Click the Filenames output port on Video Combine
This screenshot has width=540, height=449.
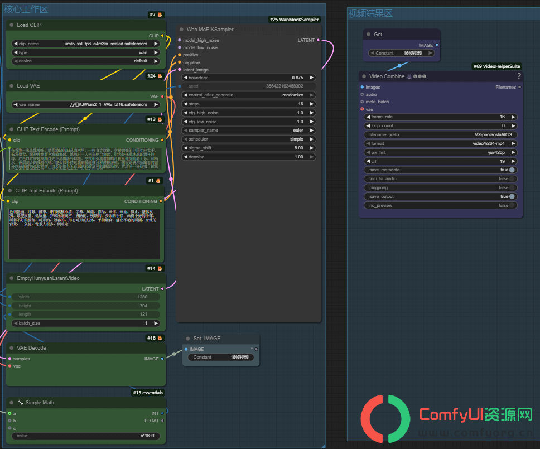(520, 87)
